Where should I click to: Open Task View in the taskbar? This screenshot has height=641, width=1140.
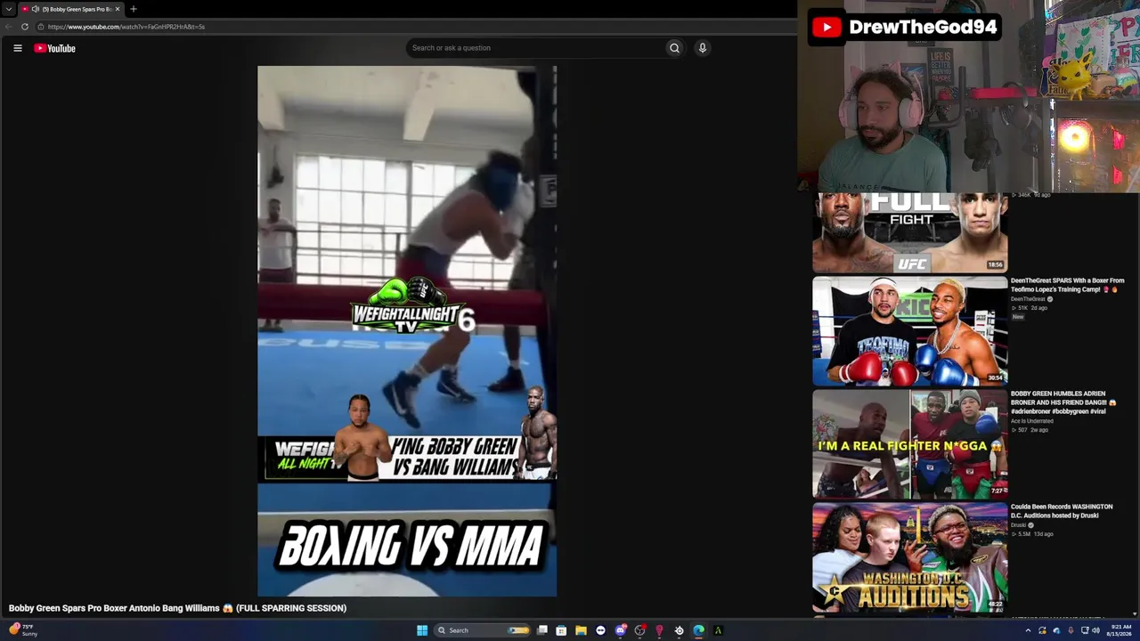[x=541, y=630]
